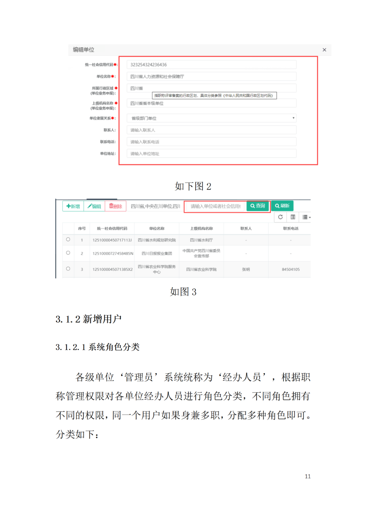Click cell 四川省水利厅
The height and width of the screenshot is (518, 366).
coord(202,240)
